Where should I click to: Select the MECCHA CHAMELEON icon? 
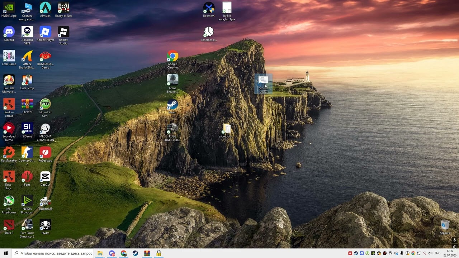tap(45, 132)
